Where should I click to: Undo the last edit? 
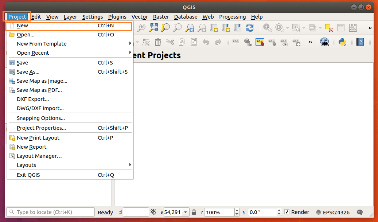(206, 42)
